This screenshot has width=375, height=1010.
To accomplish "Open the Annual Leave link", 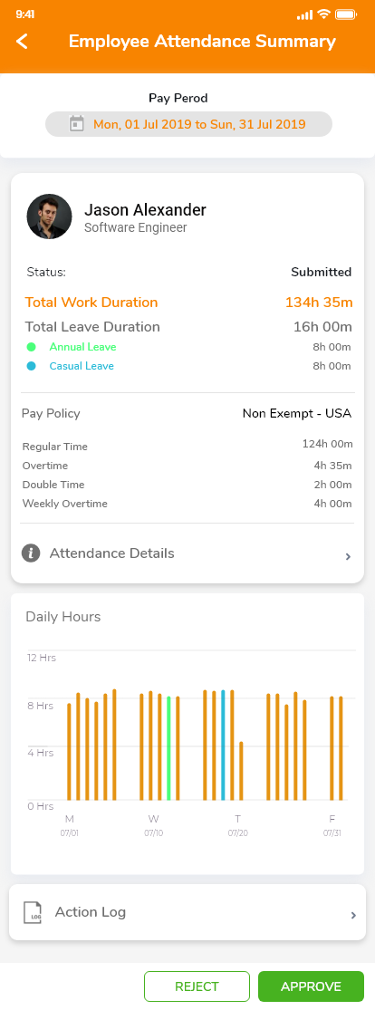I will [82, 347].
